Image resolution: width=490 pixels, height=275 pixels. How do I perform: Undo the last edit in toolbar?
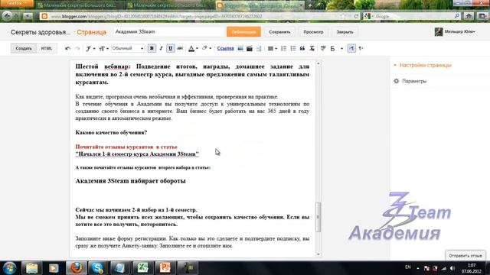coord(67,48)
